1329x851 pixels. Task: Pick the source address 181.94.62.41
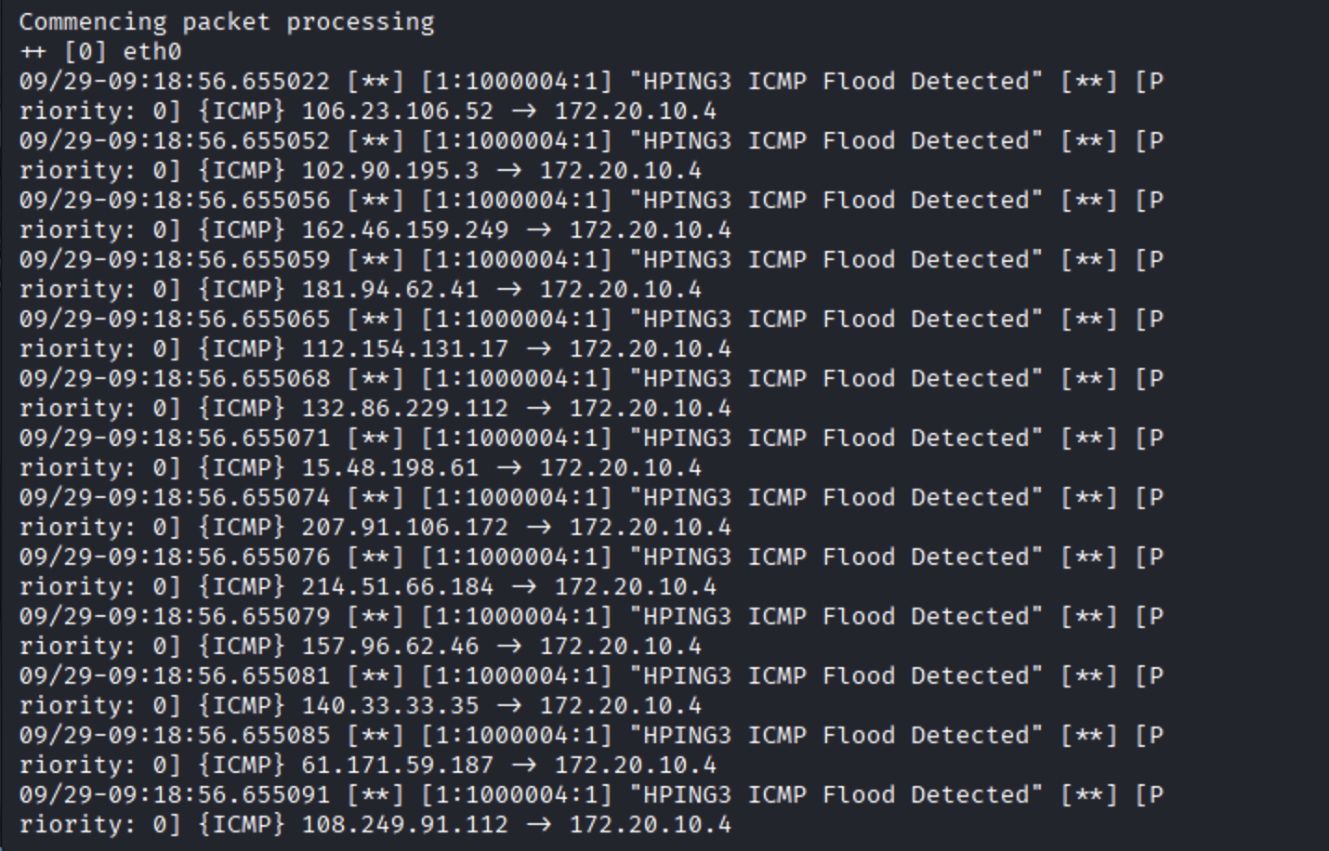(x=389, y=290)
